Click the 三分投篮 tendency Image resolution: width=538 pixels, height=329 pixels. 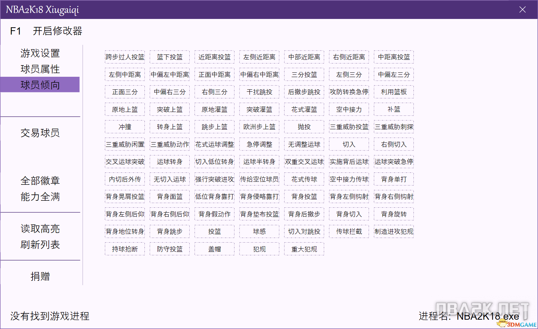coord(304,74)
